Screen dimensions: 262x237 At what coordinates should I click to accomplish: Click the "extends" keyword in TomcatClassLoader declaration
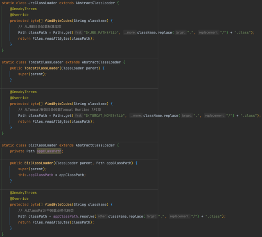(72, 62)
